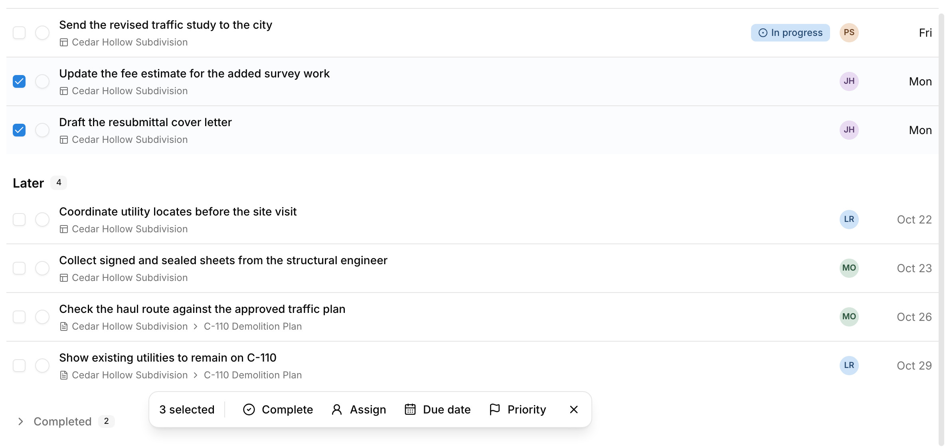945x447 pixels.
Task: Click the In progress status badge
Action: (x=790, y=33)
